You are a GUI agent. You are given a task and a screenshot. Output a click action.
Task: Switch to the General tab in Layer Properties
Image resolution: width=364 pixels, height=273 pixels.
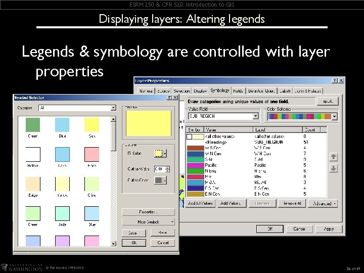pyautogui.click(x=146, y=91)
